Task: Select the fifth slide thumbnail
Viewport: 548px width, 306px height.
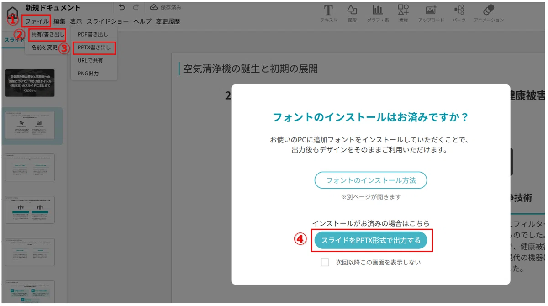Action: (x=30, y=252)
